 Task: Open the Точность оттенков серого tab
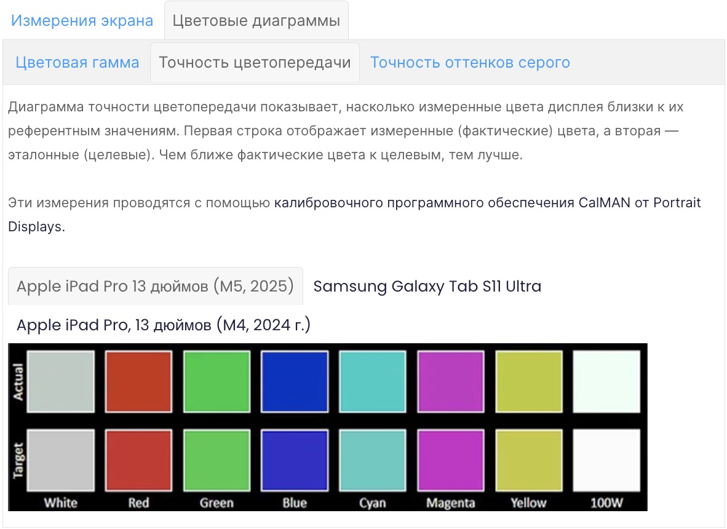[470, 63]
